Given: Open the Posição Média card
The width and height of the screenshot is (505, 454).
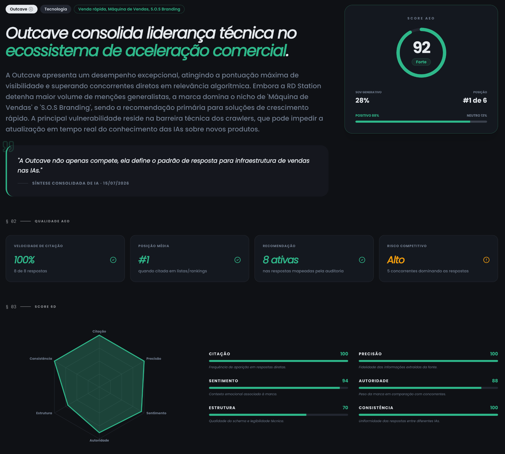Looking at the screenshot, I should [x=190, y=259].
